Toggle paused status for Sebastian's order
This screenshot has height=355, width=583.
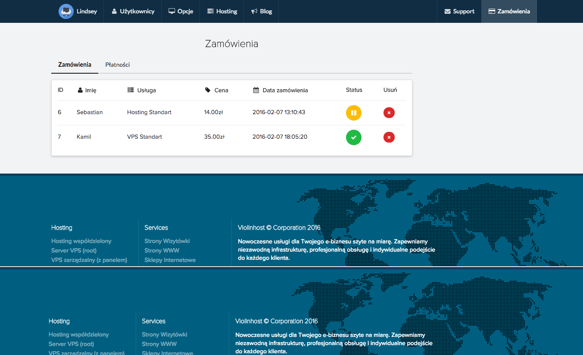354,113
